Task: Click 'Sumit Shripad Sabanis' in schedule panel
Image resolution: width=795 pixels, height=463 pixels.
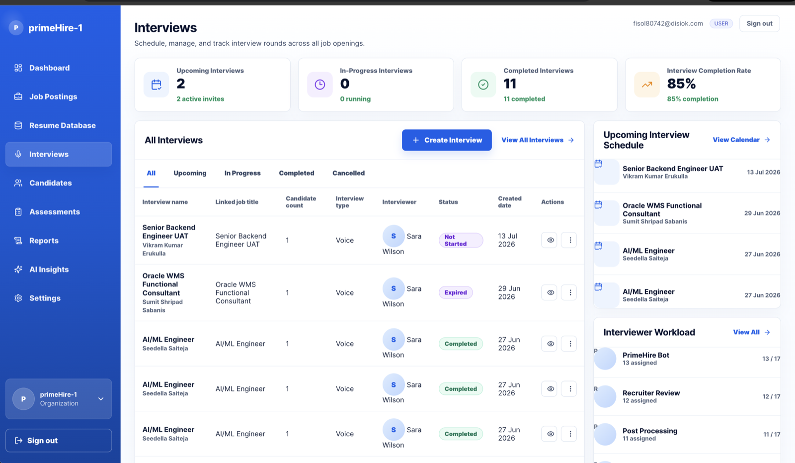Action: [x=655, y=221]
